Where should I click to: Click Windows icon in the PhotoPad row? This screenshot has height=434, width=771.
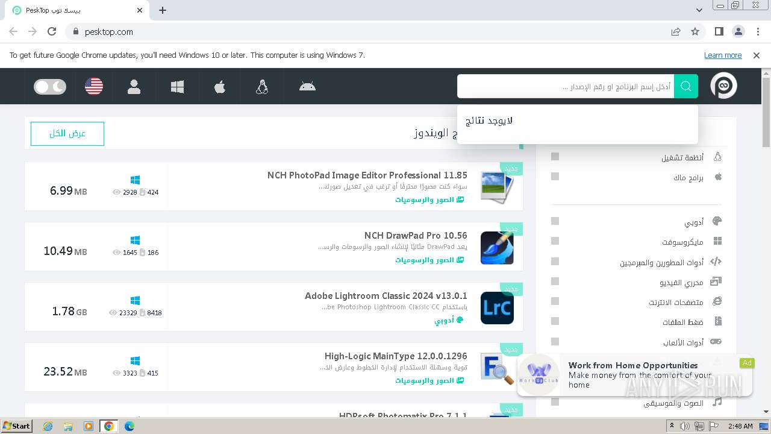point(135,180)
